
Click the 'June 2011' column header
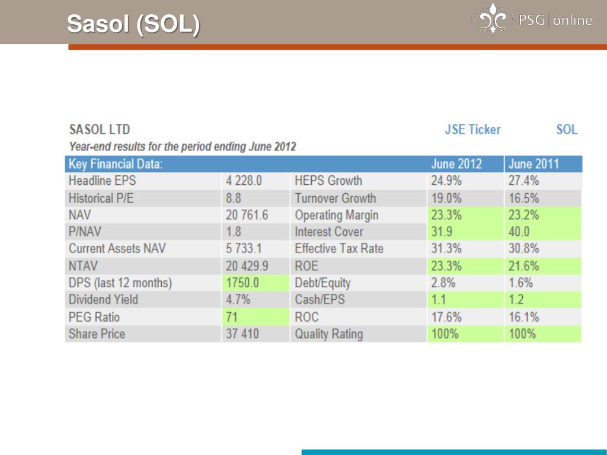pos(533,164)
